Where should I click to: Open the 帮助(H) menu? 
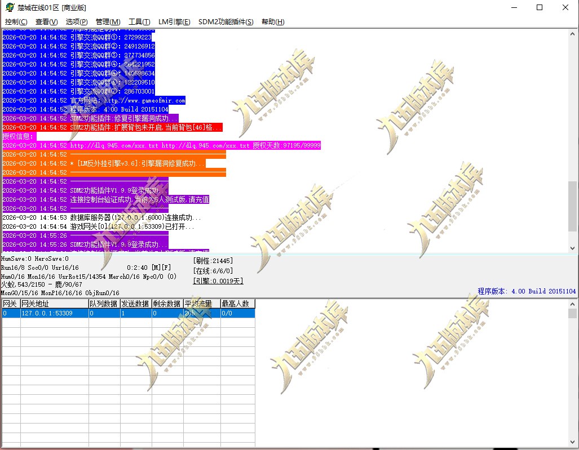(273, 22)
